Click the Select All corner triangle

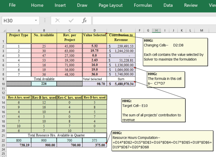tap(4, 31)
